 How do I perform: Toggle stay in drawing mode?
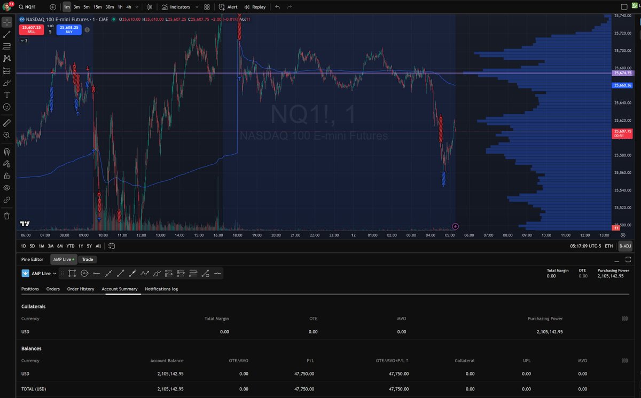7,163
